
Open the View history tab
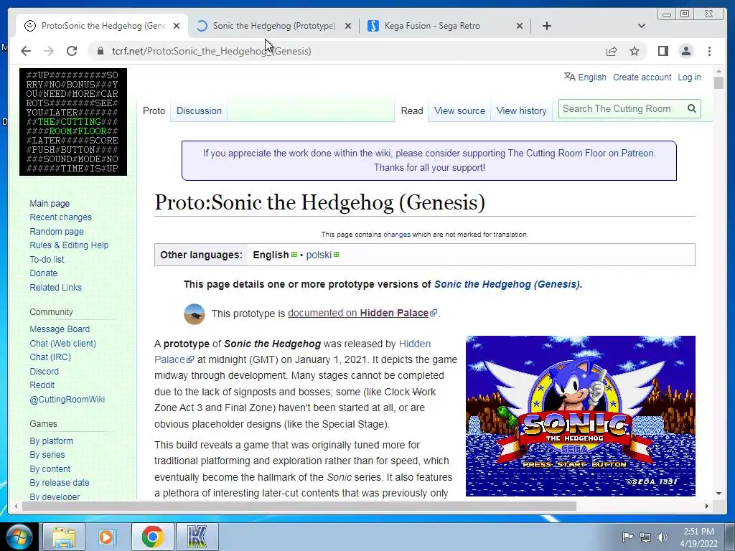click(521, 110)
